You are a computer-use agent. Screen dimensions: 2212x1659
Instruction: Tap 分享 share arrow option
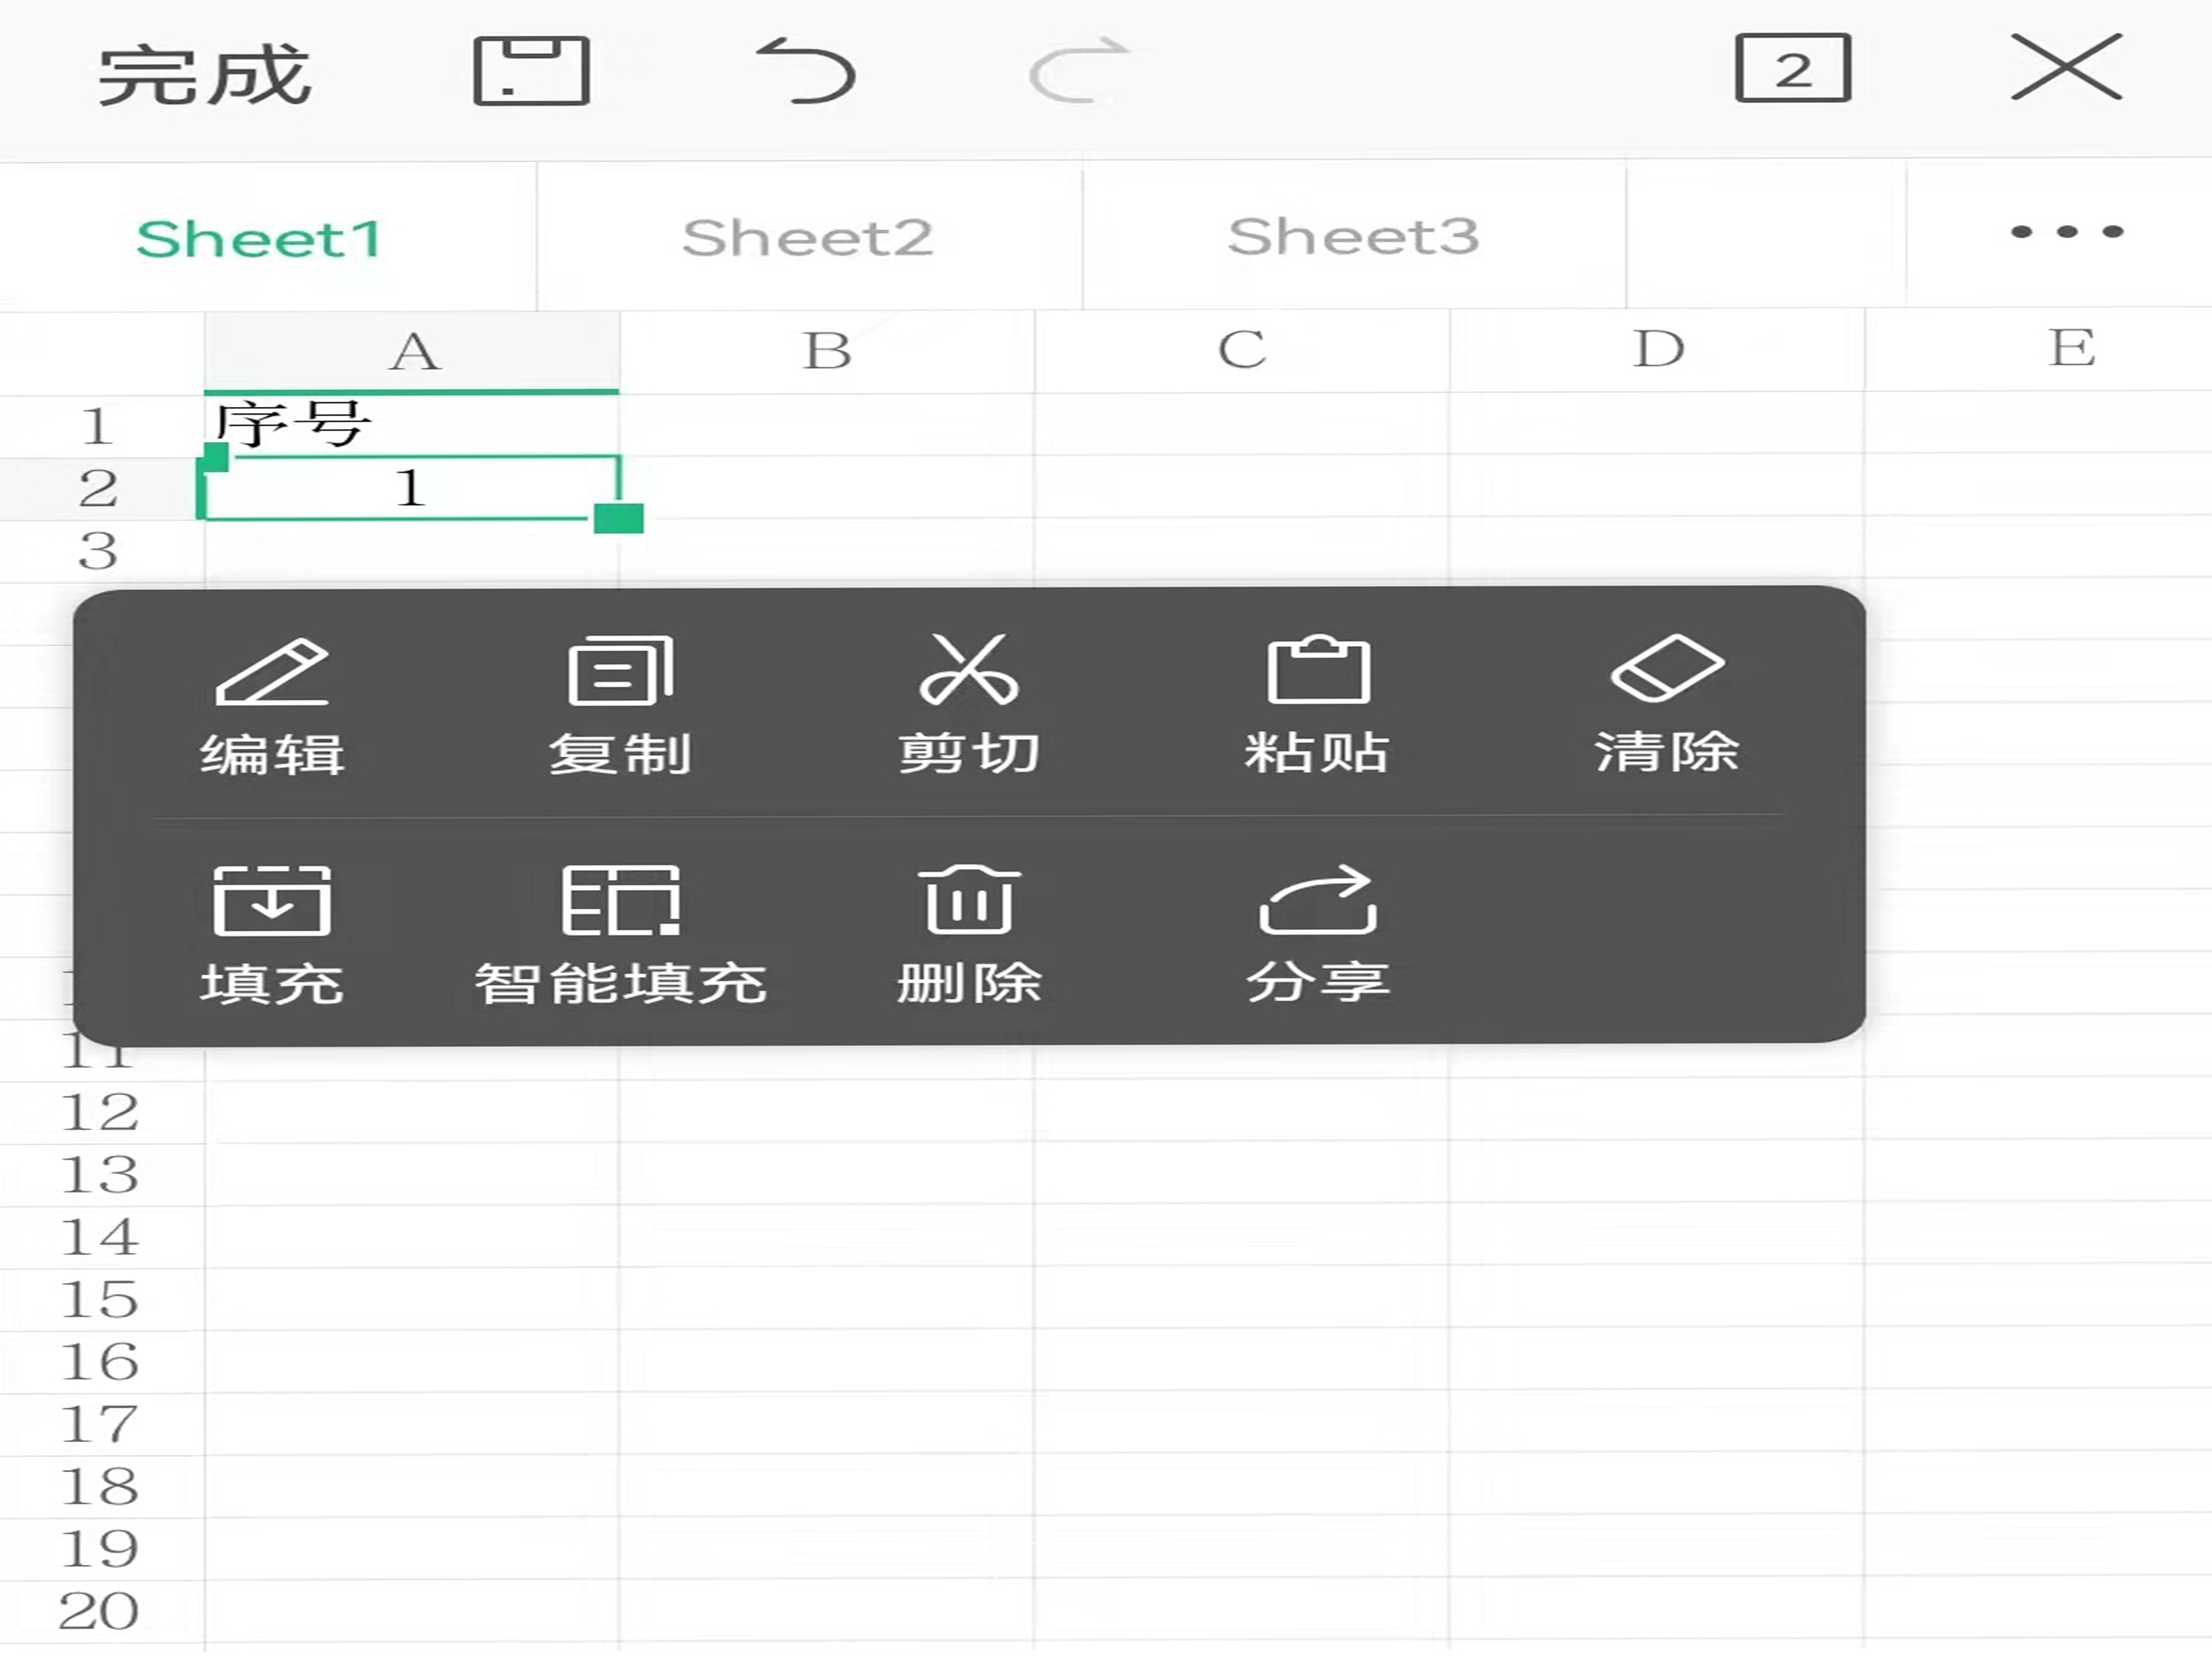click(1317, 935)
